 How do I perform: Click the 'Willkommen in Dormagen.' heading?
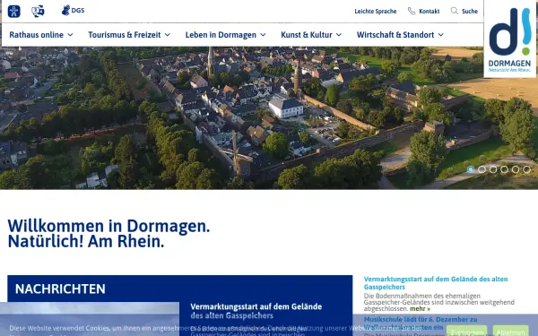[x=108, y=226]
